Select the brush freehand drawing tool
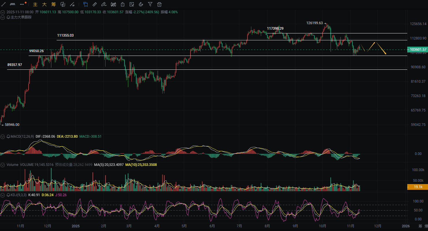 (104, 4)
